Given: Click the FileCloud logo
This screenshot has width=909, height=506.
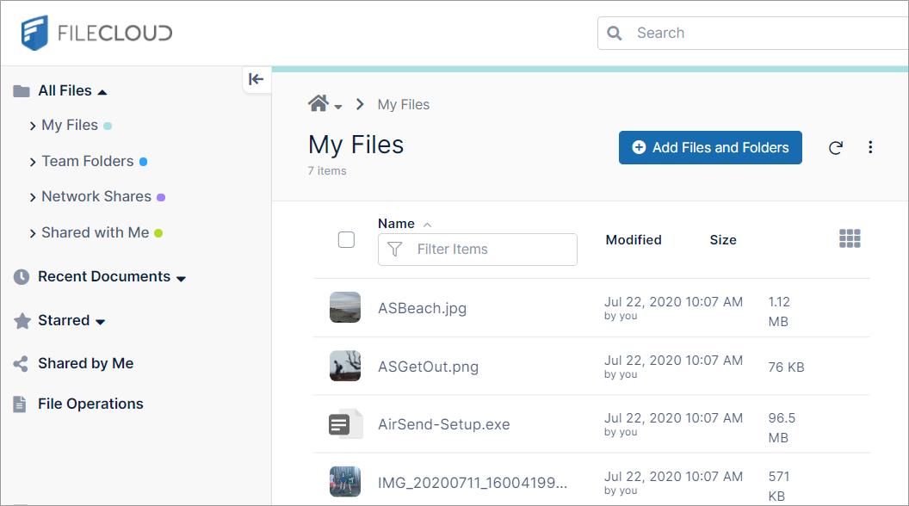Looking at the screenshot, I should click(x=95, y=31).
